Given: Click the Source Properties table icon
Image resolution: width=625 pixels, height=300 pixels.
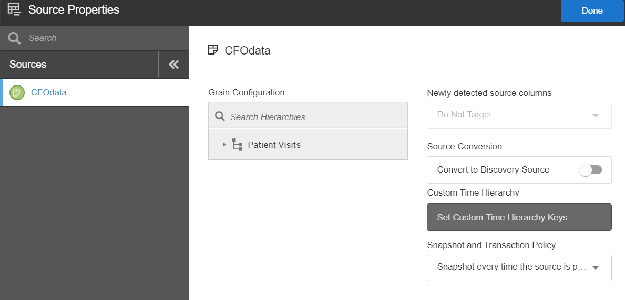Looking at the screenshot, I should click(14, 10).
